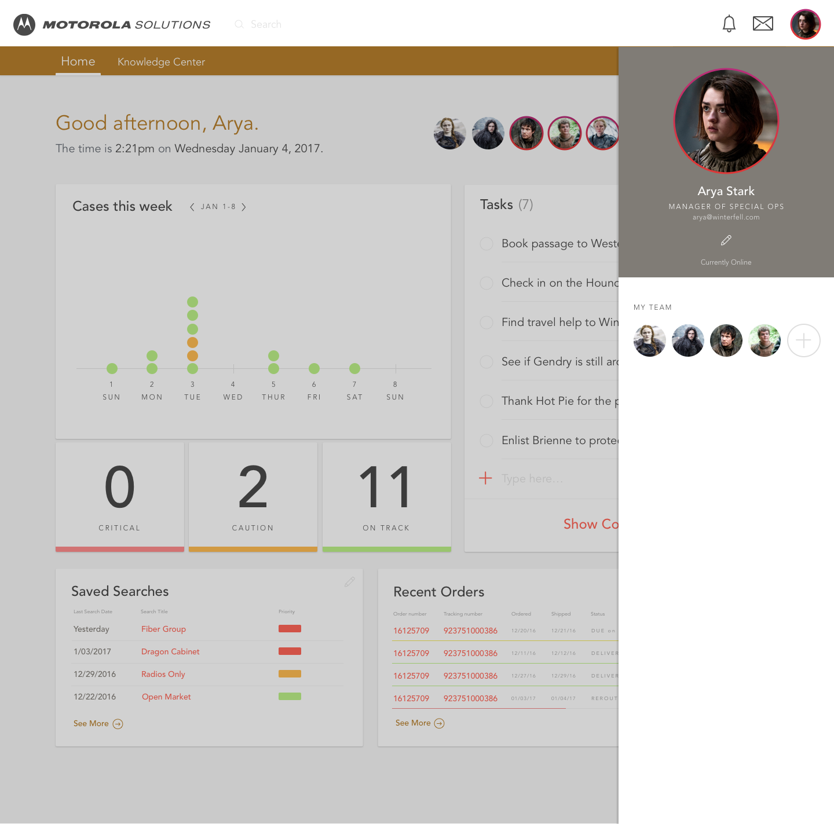Click the upper orange caution dot on Tuesday
Screen dimensions: 834x824
[x=193, y=342]
